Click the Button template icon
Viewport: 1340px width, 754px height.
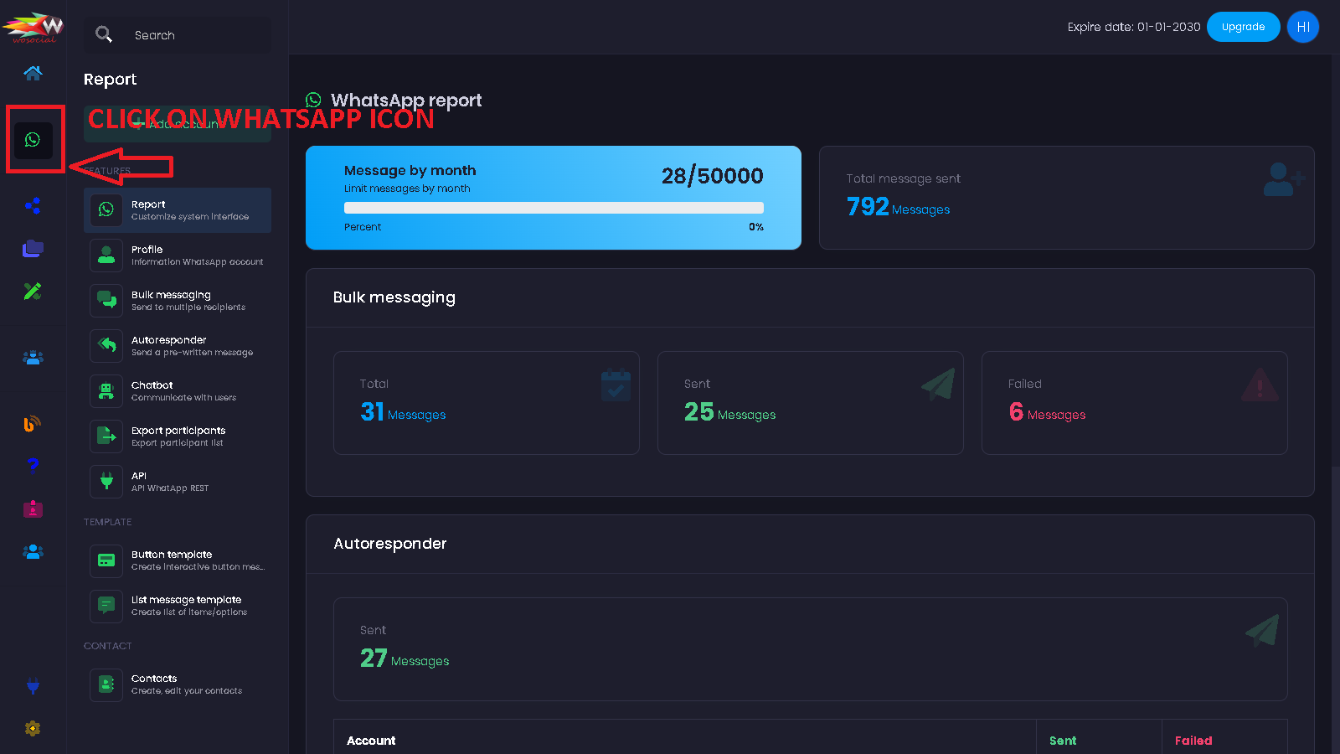pyautogui.click(x=106, y=560)
